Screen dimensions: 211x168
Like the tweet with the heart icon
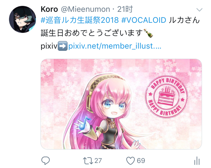pos(130,161)
